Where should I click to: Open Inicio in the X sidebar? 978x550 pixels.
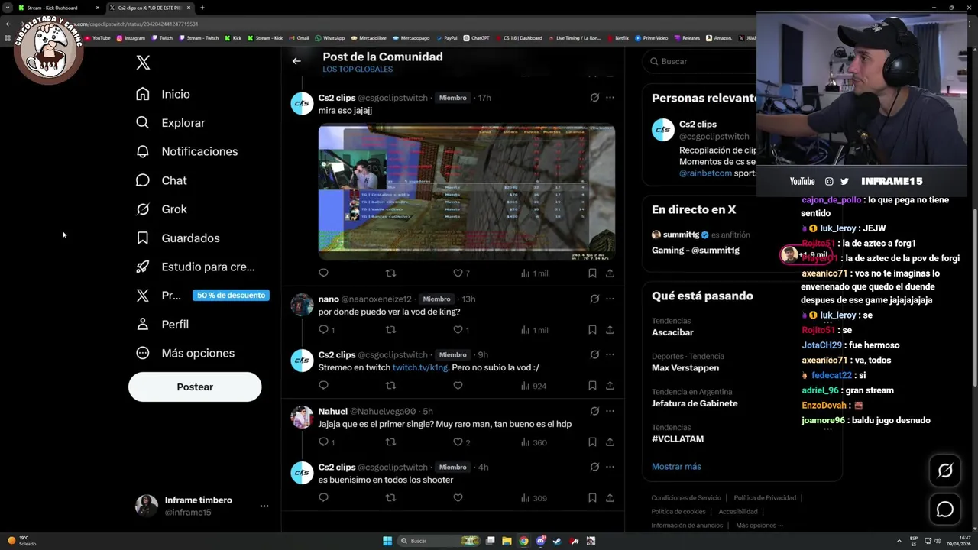pyautogui.click(x=163, y=94)
